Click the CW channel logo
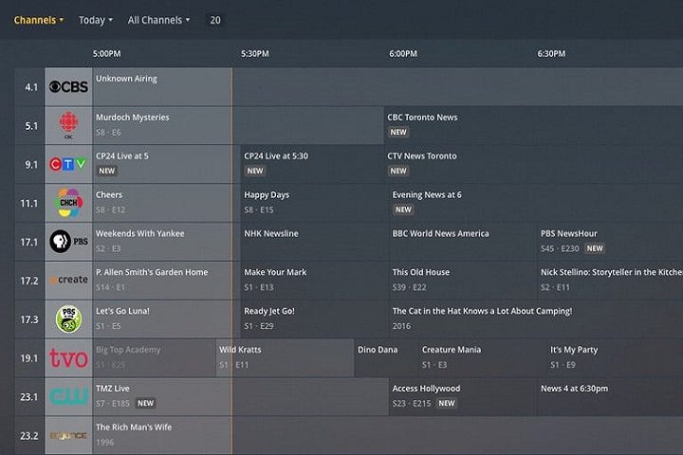 [68, 397]
